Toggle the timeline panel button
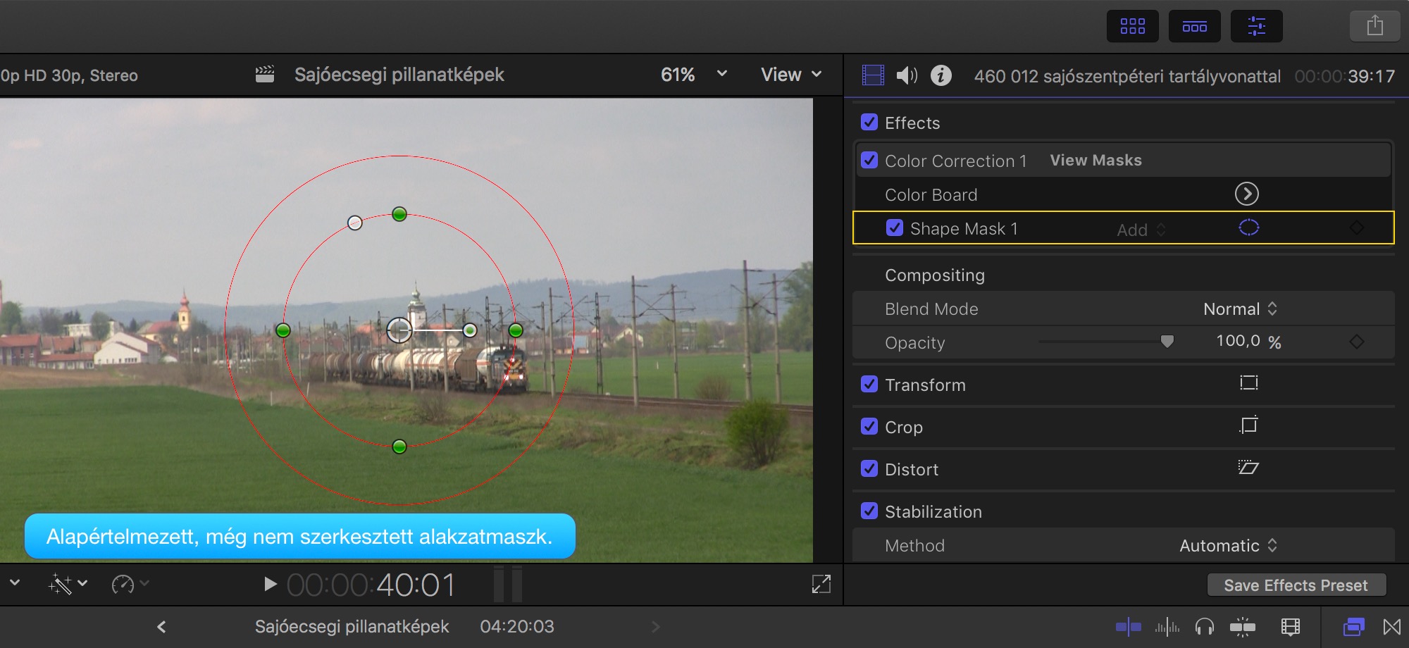The image size is (1409, 648). point(1194,27)
